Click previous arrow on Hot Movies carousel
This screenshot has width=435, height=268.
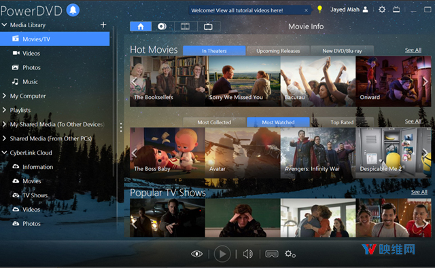[135, 81]
